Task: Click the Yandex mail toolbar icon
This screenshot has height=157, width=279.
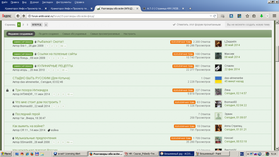Action: tap(222, 16)
